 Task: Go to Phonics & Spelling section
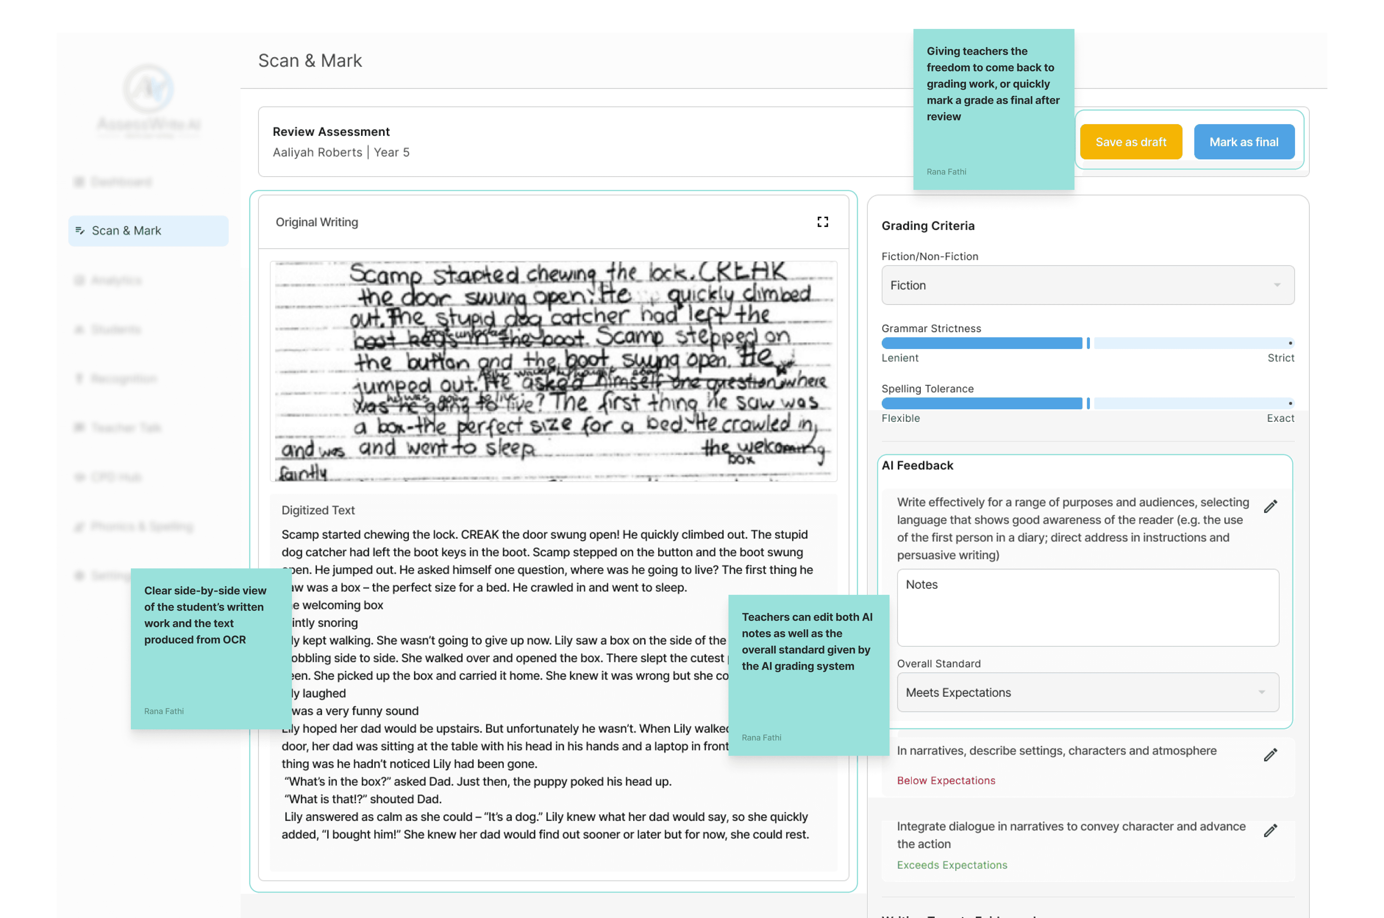click(141, 526)
